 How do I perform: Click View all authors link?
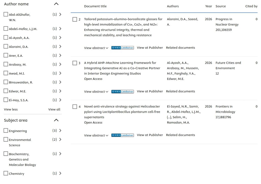[54, 109]
